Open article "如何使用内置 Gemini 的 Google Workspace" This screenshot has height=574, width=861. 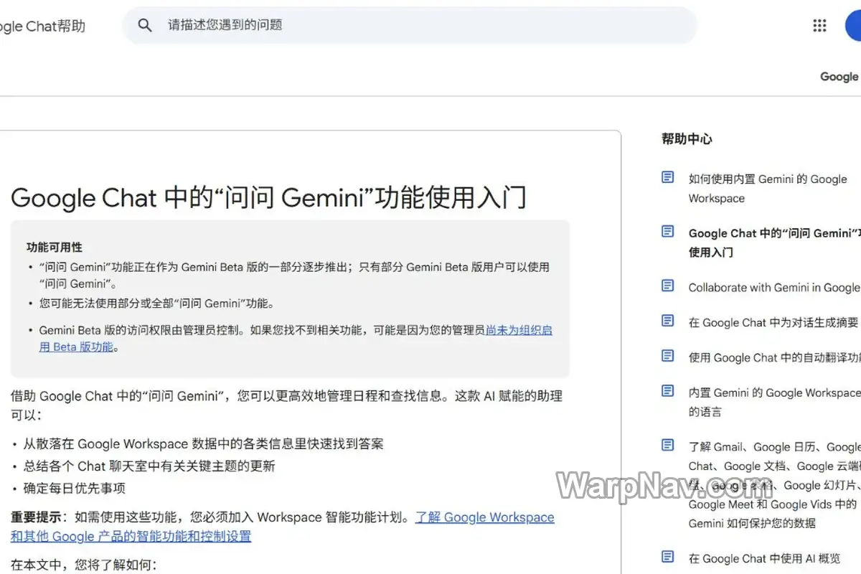pos(768,189)
